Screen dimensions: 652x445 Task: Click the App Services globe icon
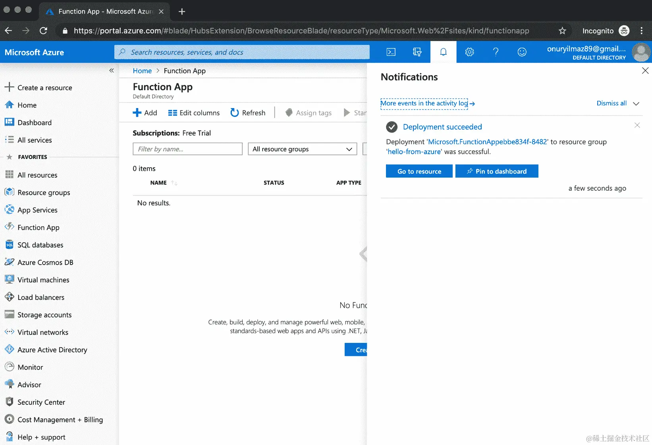(9, 209)
